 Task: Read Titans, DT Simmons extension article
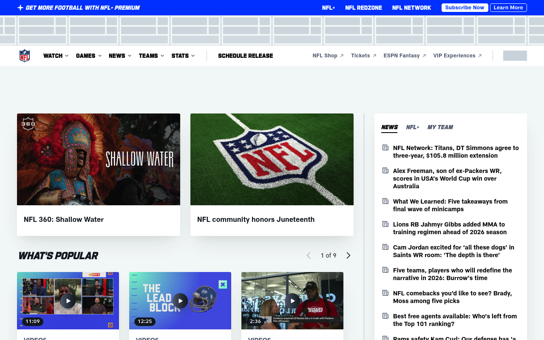(456, 152)
